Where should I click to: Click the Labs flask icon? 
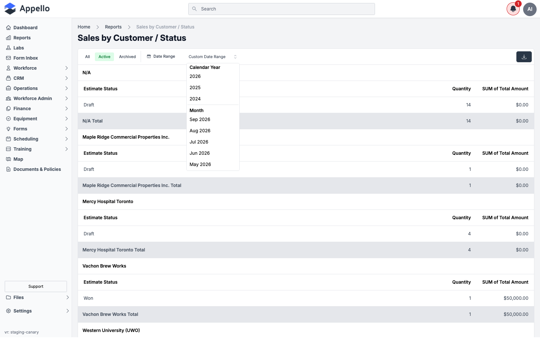(8, 48)
